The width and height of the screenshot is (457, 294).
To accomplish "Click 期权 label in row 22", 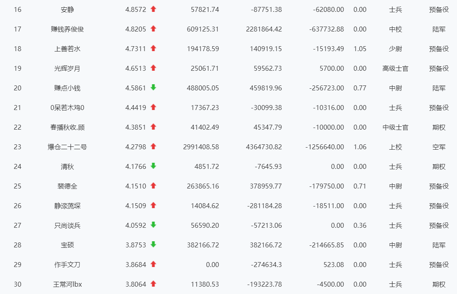I will 439,127.
